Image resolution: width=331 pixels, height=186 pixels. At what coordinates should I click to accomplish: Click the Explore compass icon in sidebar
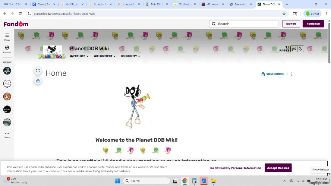[7, 48]
